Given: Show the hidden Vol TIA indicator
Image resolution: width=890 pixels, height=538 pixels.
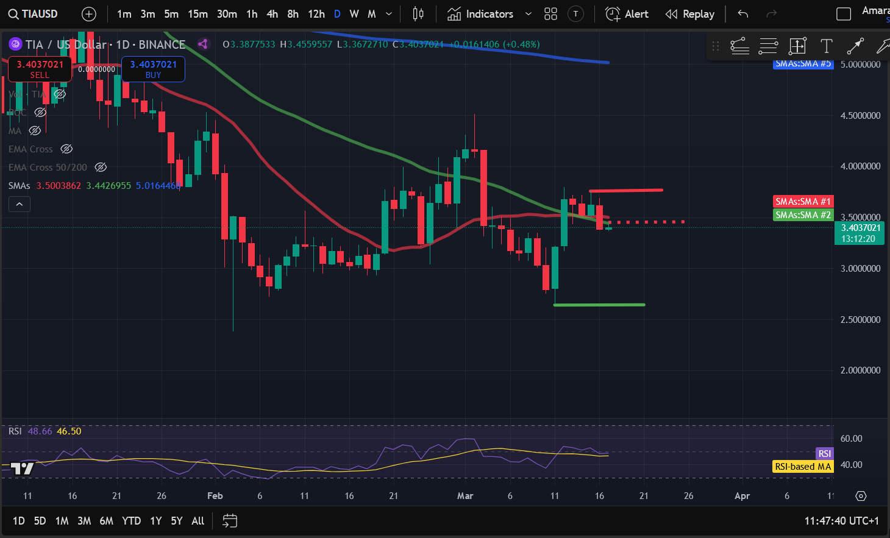Looking at the screenshot, I should (x=60, y=94).
